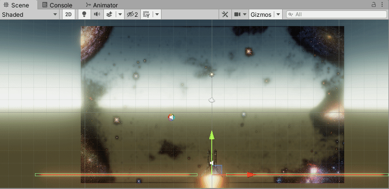The width and height of the screenshot is (389, 189).
Task: Open the Shaded draw mode dropdown
Action: [30, 15]
